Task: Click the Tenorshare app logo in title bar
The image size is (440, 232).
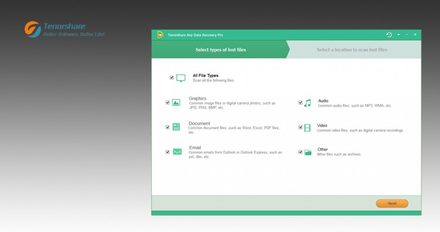Action: pyautogui.click(x=160, y=35)
